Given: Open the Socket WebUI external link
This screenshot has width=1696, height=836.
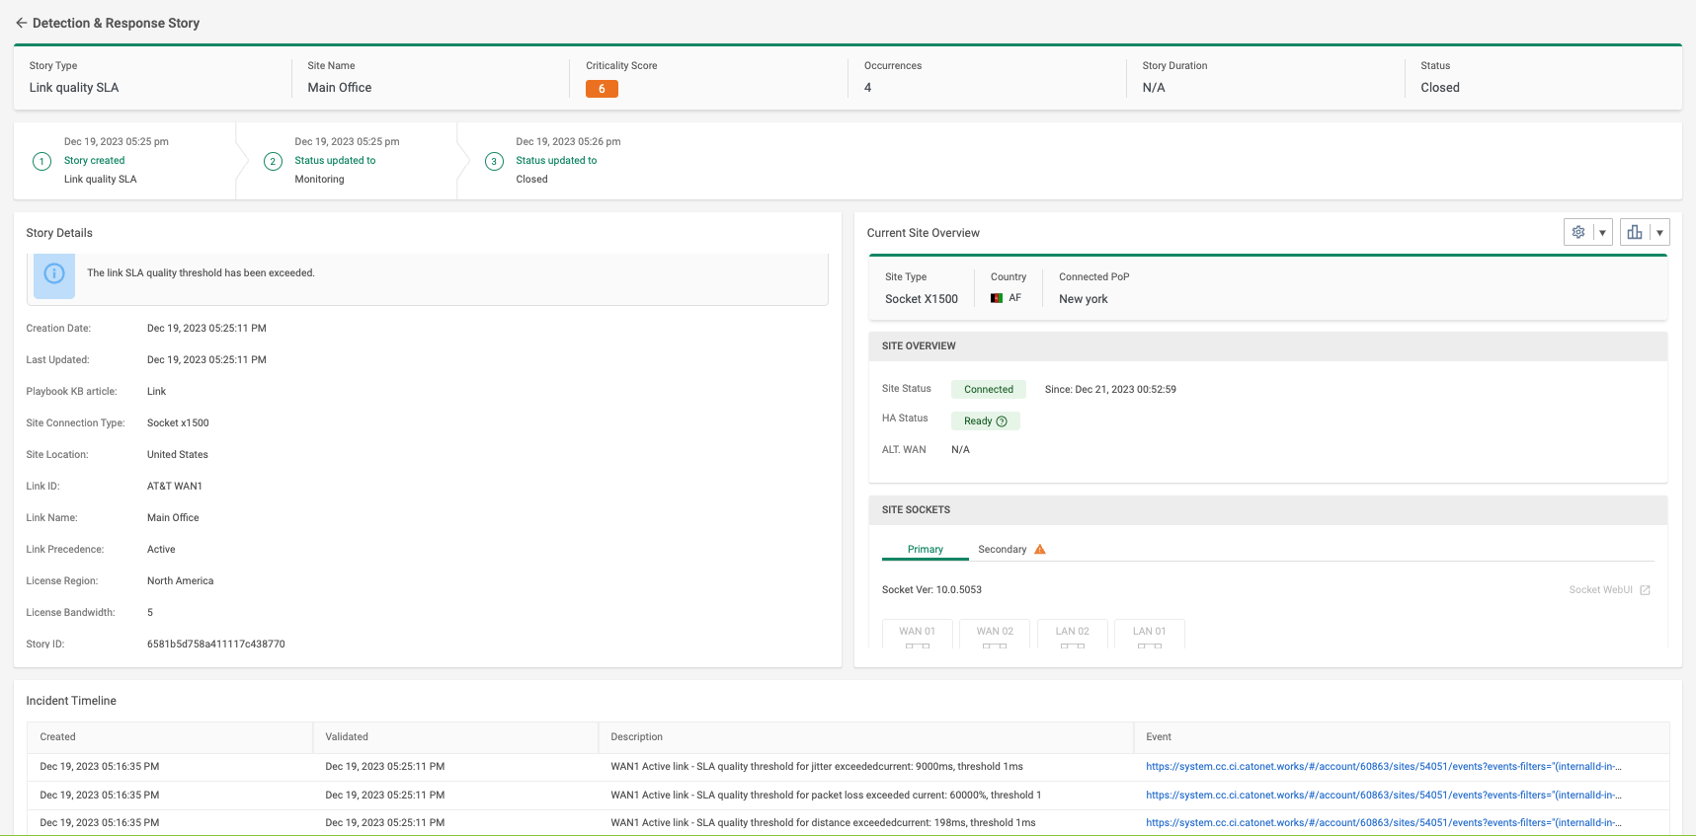Looking at the screenshot, I should pyautogui.click(x=1609, y=590).
